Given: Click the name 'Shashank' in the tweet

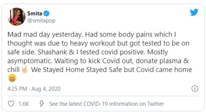Looking at the screenshot, I should 52,52.
